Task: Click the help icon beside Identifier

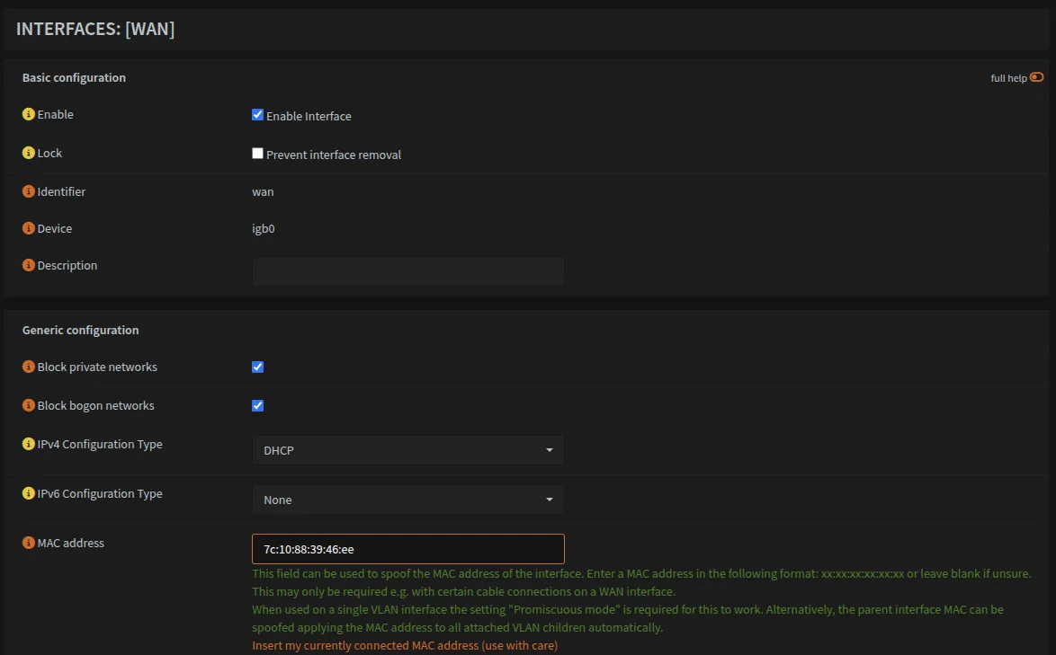Action: point(29,192)
